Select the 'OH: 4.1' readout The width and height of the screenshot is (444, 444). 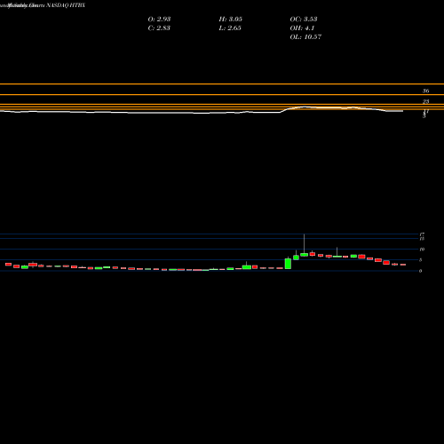tap(302, 28)
